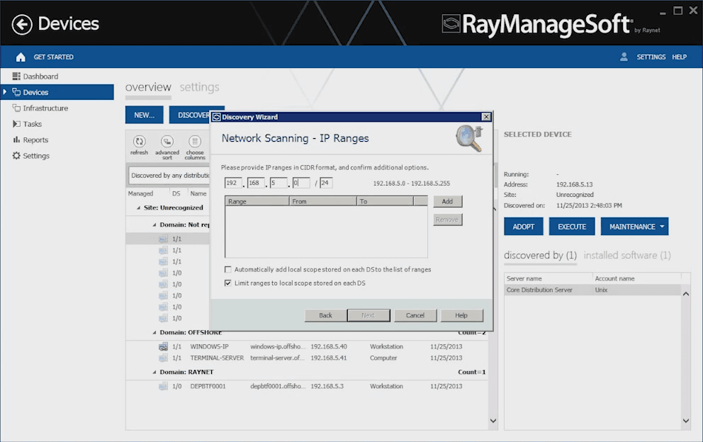This screenshot has width=703, height=442.
Task: Open HELP in the top bar
Action: coord(679,57)
